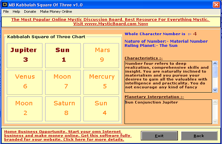Click the Exit button

[159, 136]
